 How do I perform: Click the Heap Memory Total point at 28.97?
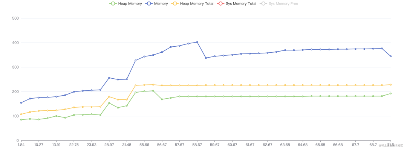[x=109, y=97]
